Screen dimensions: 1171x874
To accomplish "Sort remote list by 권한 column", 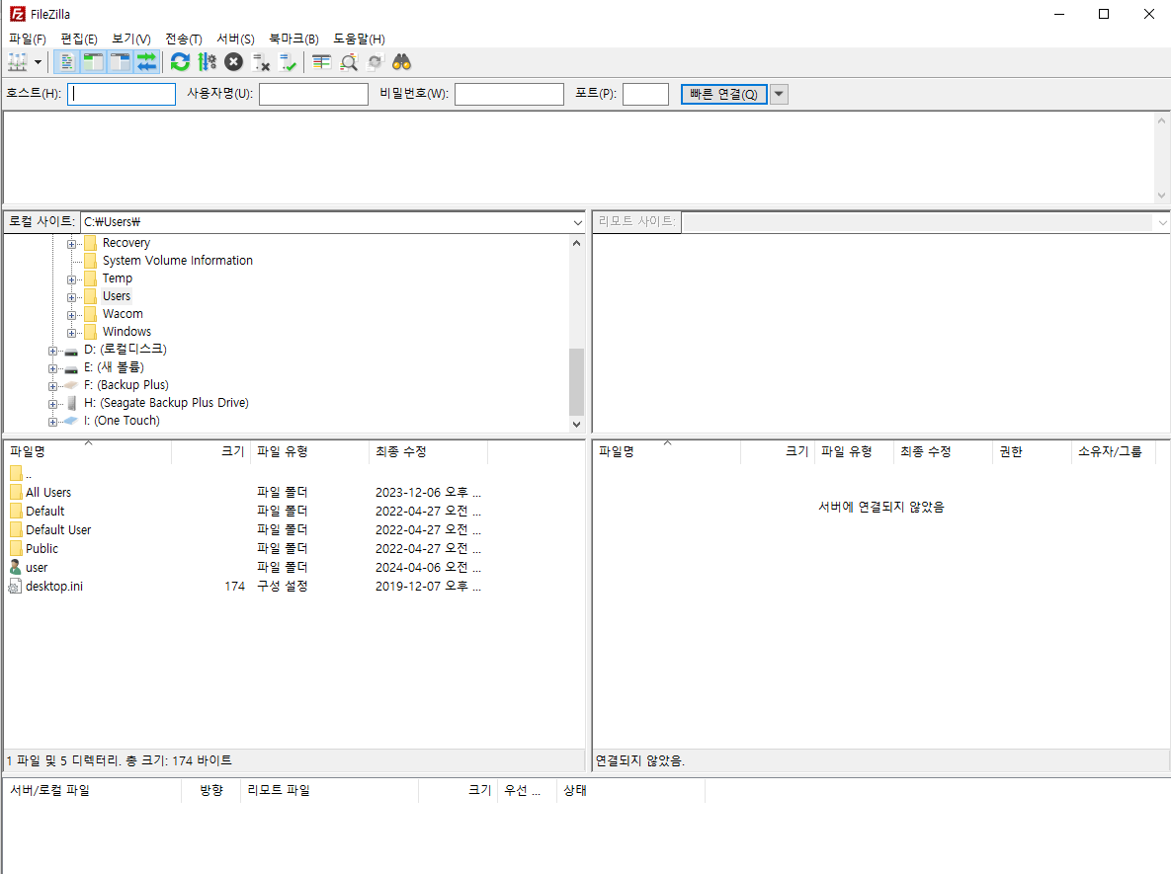I will pyautogui.click(x=1033, y=451).
